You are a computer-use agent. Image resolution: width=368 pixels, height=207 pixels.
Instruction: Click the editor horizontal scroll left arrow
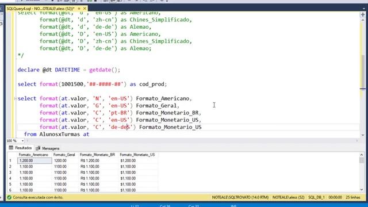[x=28, y=141]
